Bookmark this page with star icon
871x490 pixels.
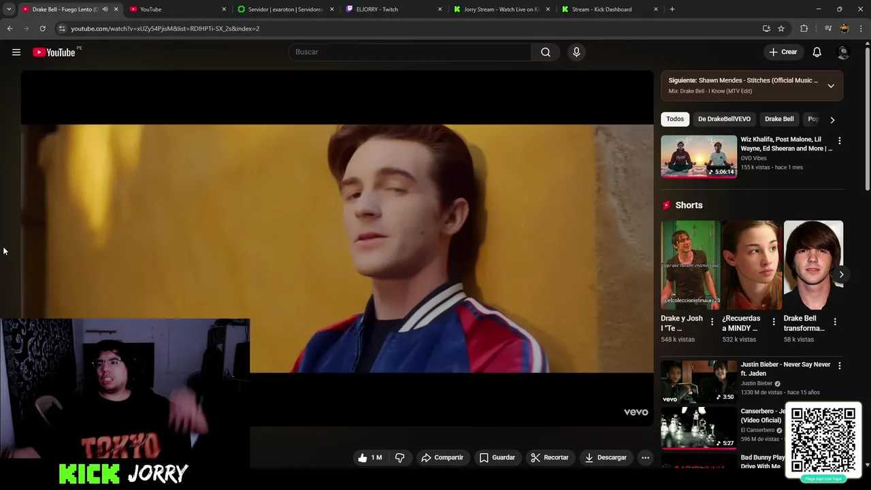pyautogui.click(x=781, y=29)
